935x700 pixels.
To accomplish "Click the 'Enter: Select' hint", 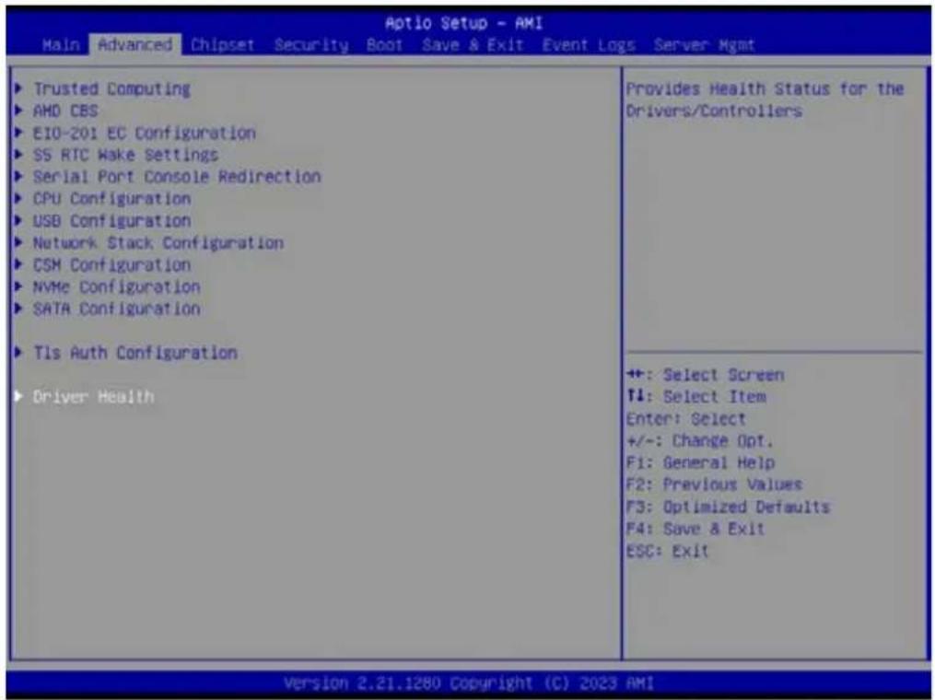I will coord(685,419).
